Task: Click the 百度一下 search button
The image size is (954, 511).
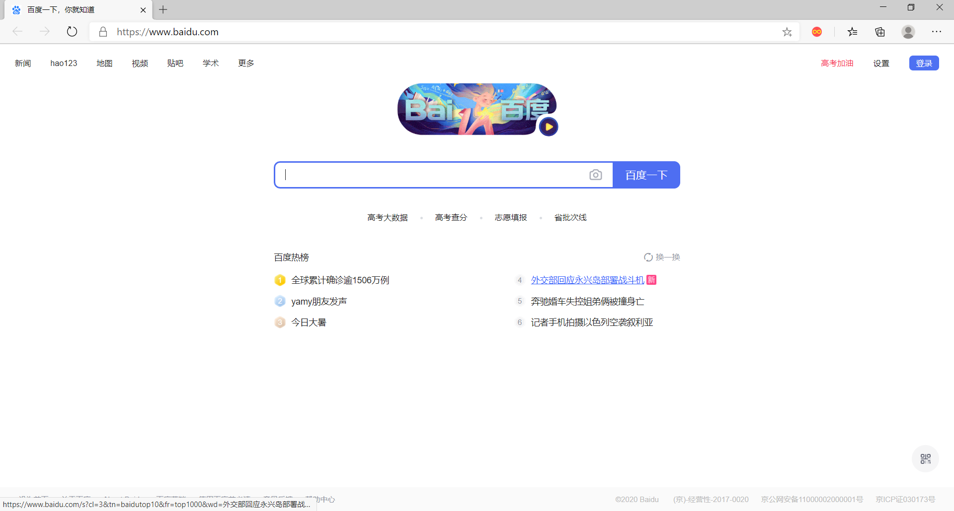Action: (x=646, y=175)
